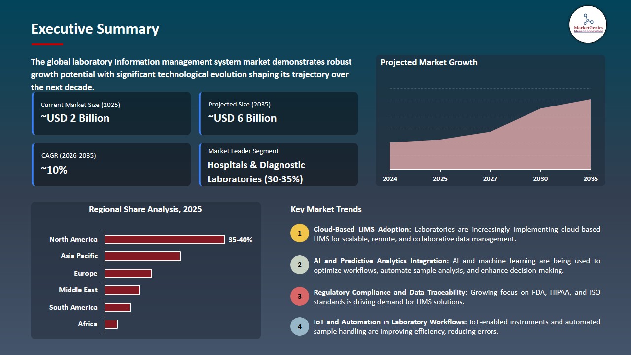Toggle the CAGR 2026-2035 card

pos(111,165)
